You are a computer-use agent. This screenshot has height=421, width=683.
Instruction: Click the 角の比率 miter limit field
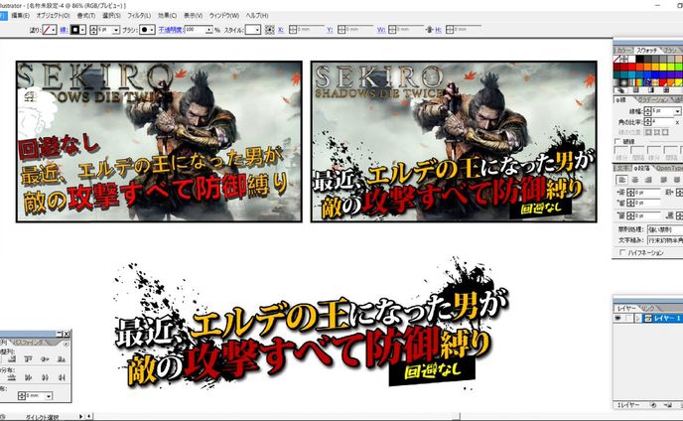(x=662, y=122)
